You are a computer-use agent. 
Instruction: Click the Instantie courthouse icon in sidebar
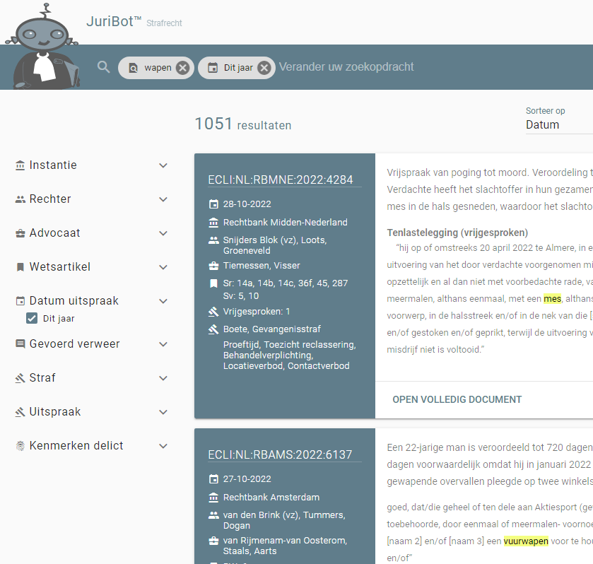pyautogui.click(x=20, y=165)
